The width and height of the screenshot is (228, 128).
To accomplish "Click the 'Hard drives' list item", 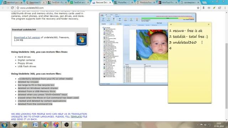I will 24,57.
